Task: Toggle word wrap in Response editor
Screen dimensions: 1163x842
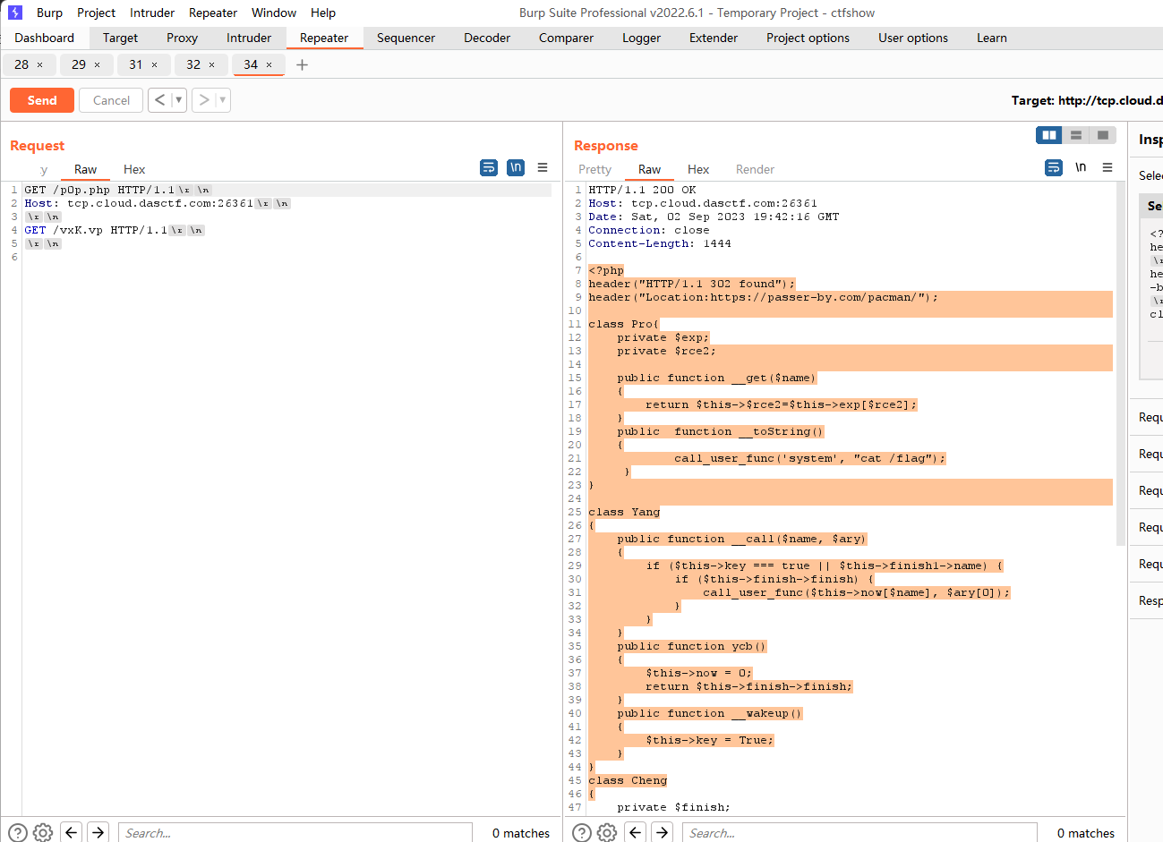Action: click(x=1054, y=167)
